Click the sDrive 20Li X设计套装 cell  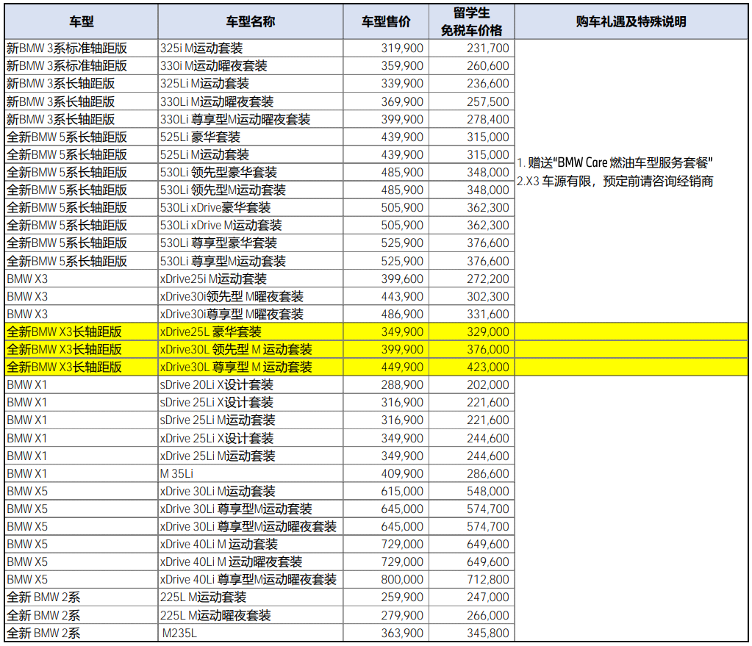pos(251,385)
